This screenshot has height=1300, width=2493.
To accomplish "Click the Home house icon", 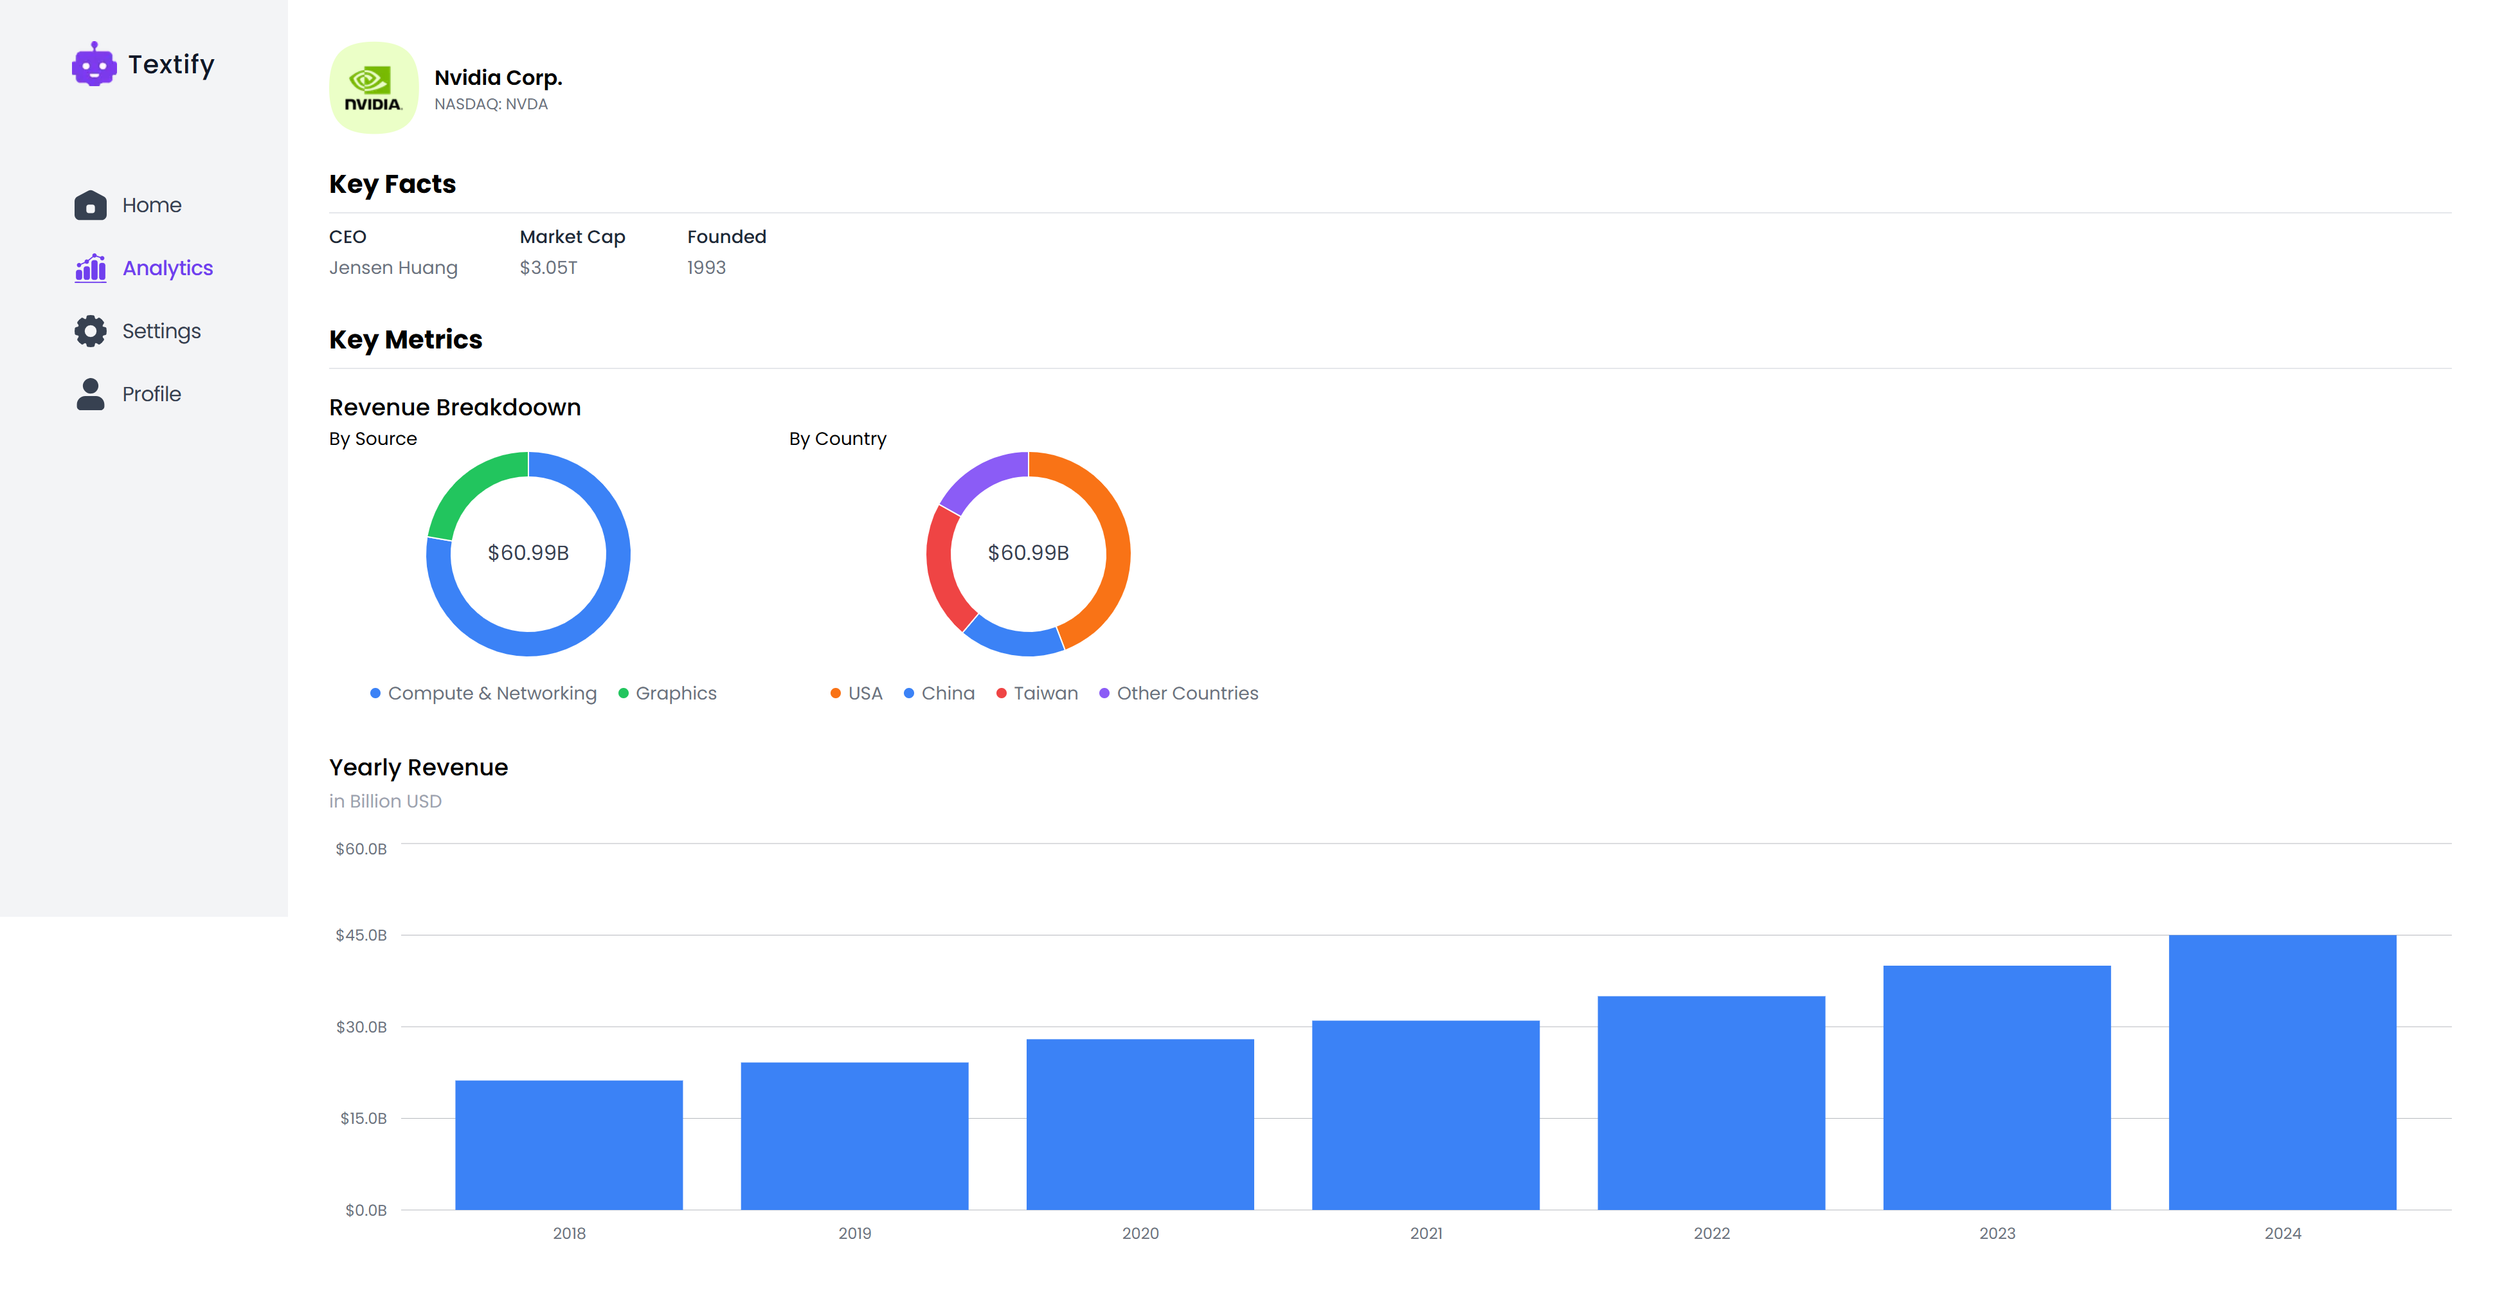I will point(90,205).
